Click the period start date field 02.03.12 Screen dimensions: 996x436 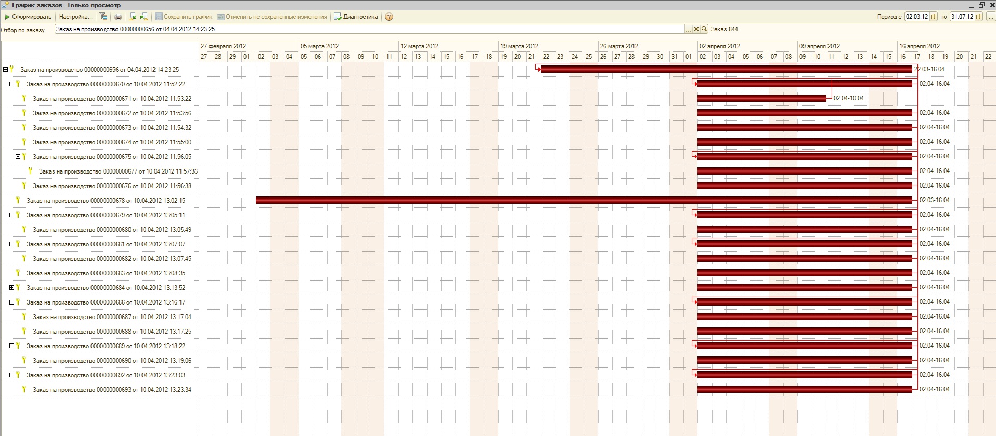coord(916,17)
